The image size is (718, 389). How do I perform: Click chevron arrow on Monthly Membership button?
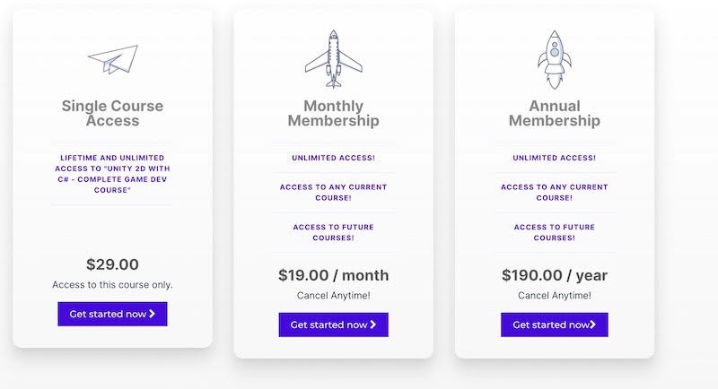pos(372,324)
